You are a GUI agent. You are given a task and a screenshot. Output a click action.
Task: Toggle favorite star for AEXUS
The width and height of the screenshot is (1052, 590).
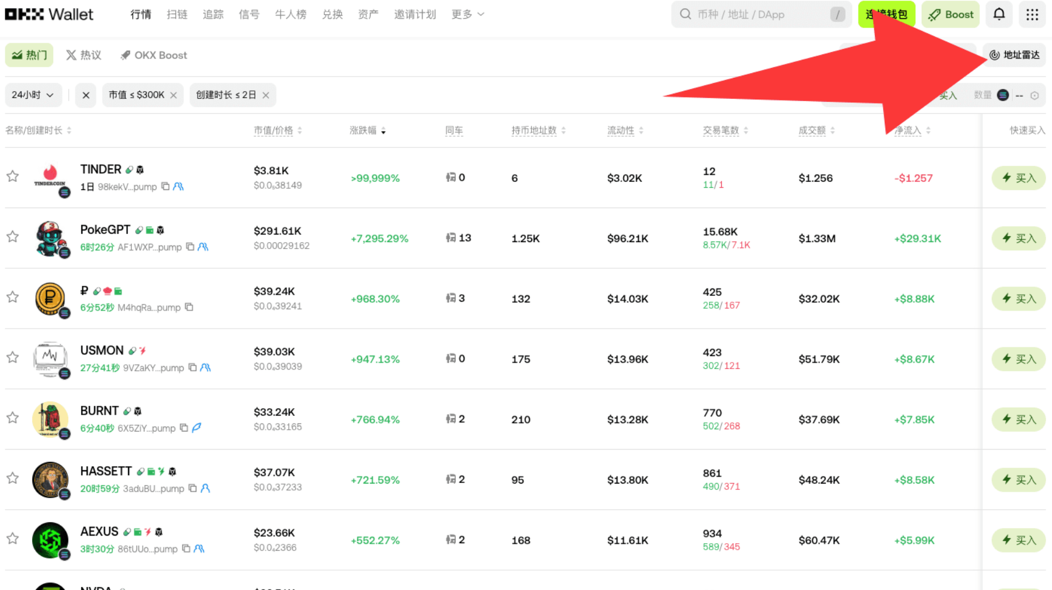(13, 539)
